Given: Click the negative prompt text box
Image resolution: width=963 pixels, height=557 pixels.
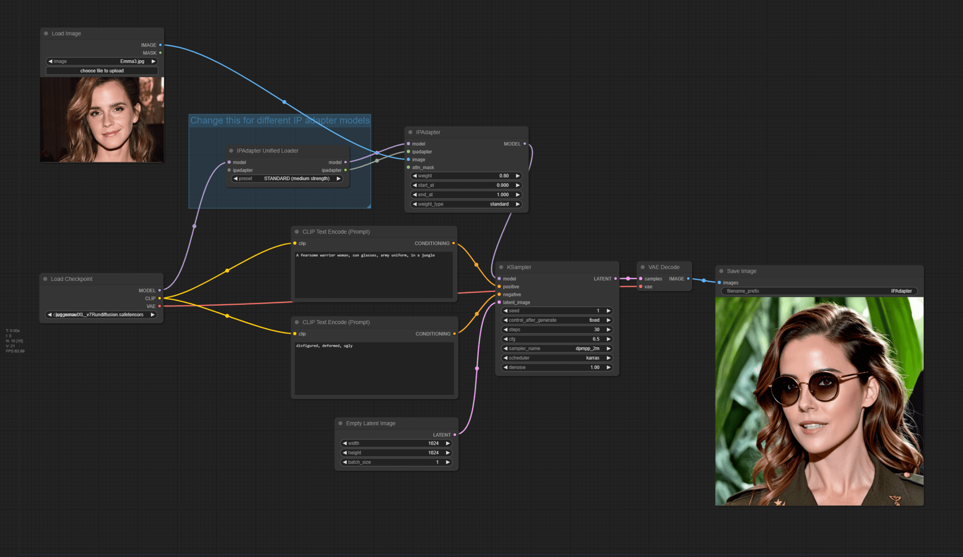Looking at the screenshot, I should [374, 368].
